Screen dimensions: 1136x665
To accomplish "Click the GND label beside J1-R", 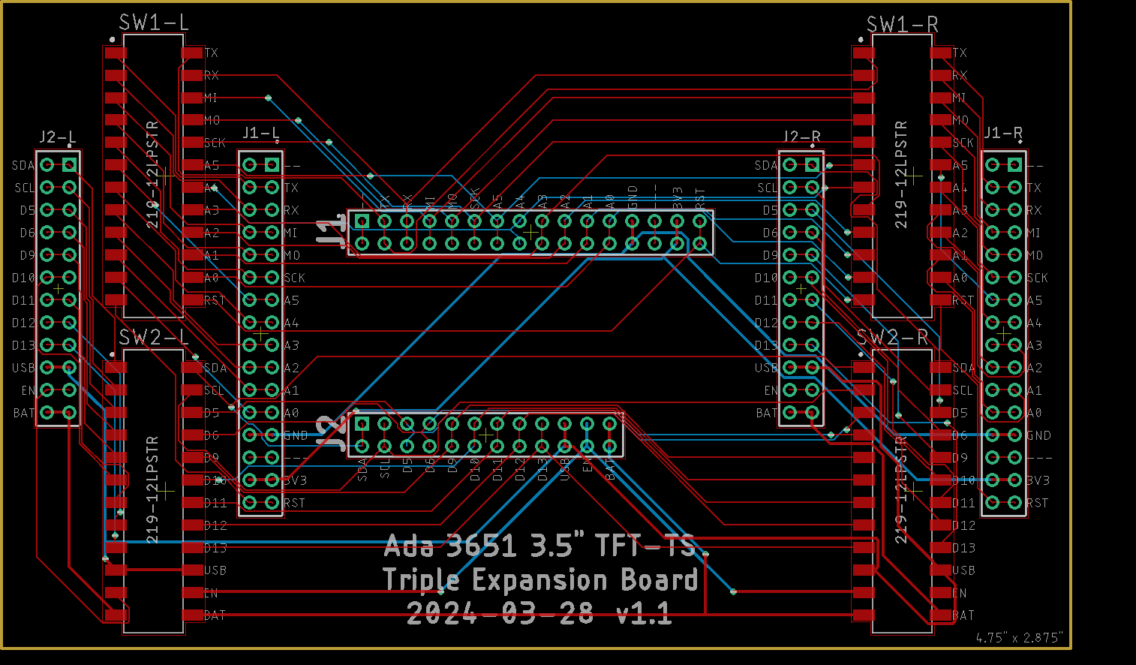I will point(1039,435).
